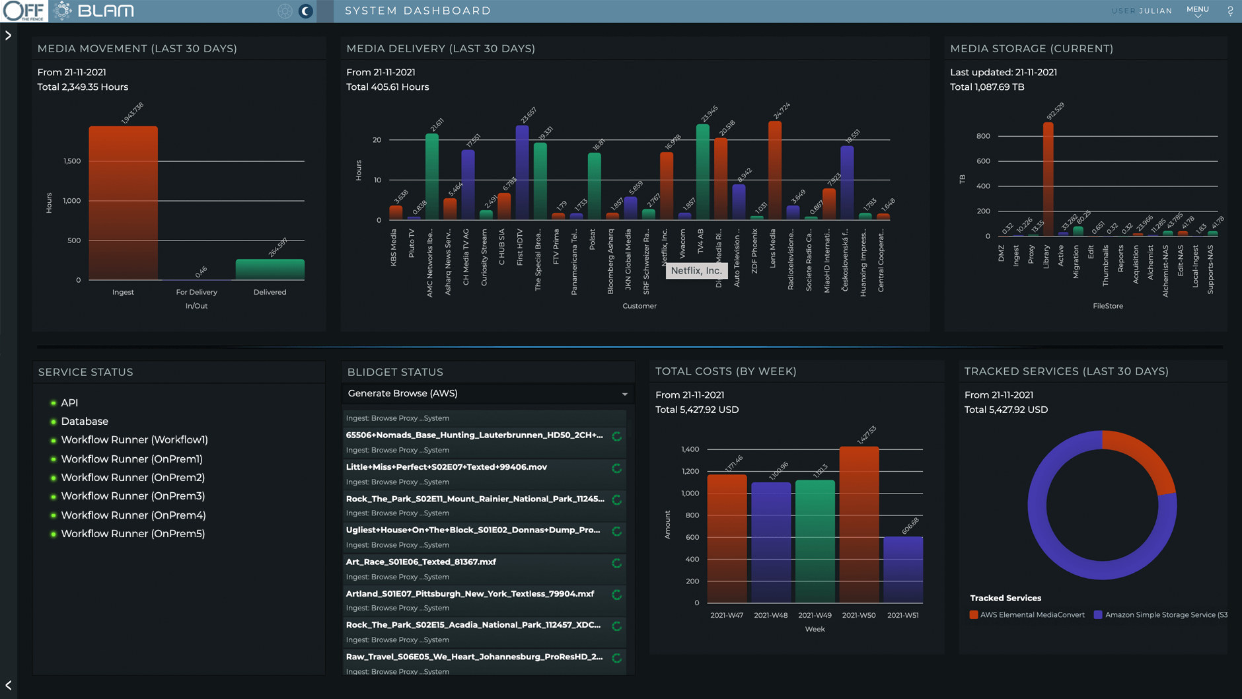
Task: Click the Ingest bar in Media Movement chart
Action: click(x=124, y=203)
